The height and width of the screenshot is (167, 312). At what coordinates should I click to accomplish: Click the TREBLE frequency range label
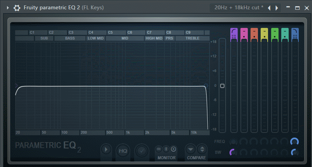(x=193, y=38)
